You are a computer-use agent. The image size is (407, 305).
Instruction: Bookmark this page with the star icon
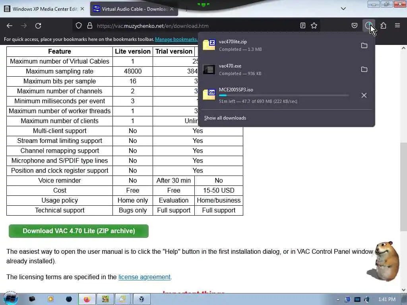pos(314,25)
